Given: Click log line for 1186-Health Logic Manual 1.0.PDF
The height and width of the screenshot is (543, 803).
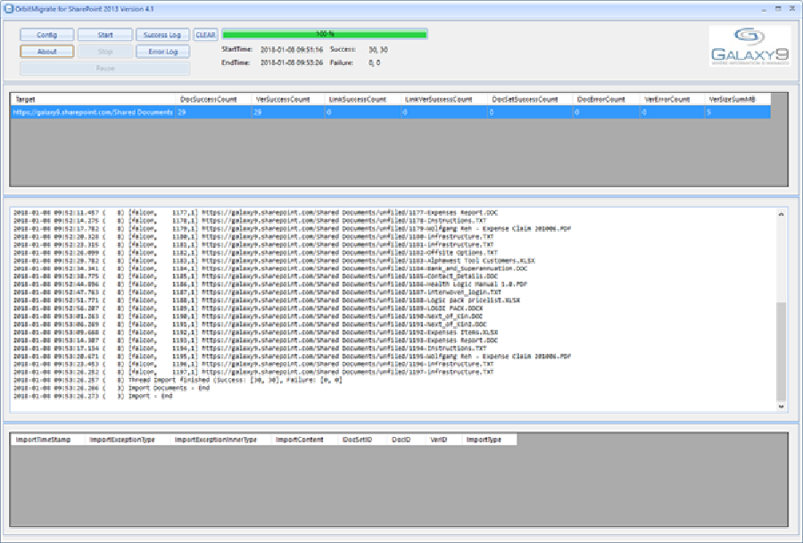Looking at the screenshot, I should coord(270,284).
